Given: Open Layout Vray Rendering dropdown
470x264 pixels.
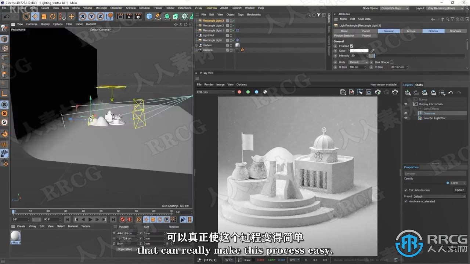Looking at the screenshot, I should click(x=445, y=8).
